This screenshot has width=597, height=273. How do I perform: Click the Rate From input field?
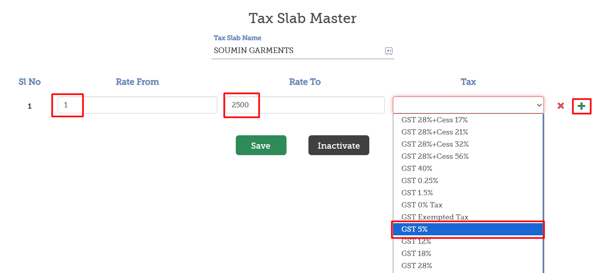pos(137,105)
